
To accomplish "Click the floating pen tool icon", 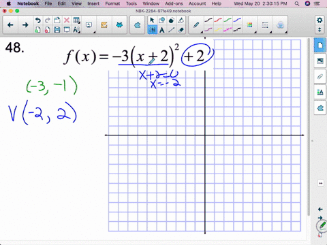I will [x=322, y=226].
